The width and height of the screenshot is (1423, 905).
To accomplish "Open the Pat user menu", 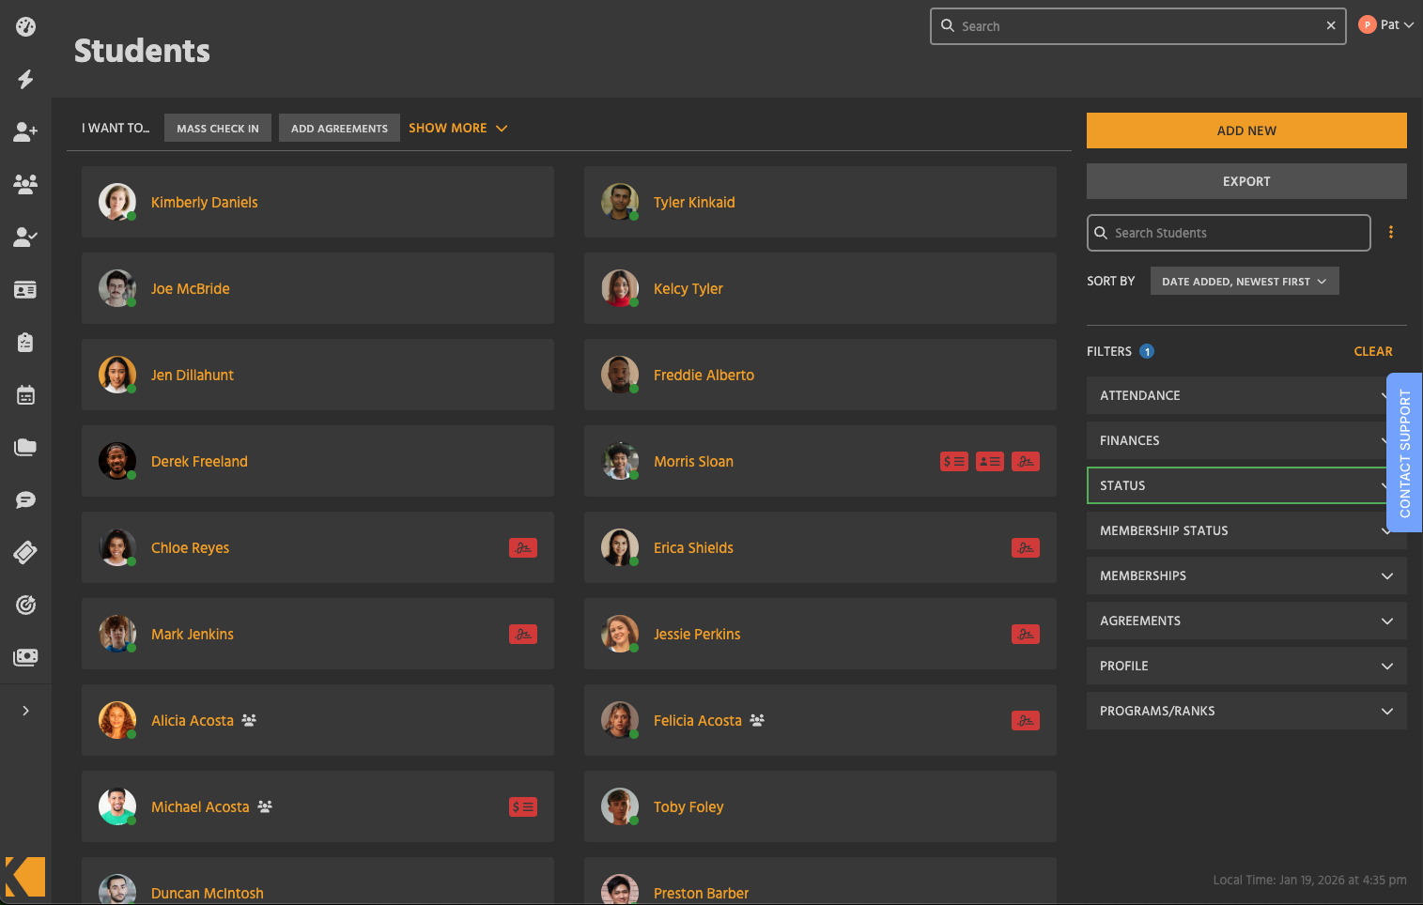I will 1386,25.
